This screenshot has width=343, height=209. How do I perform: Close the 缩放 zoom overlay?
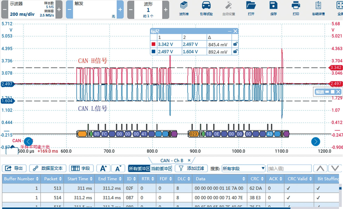[338, 92]
